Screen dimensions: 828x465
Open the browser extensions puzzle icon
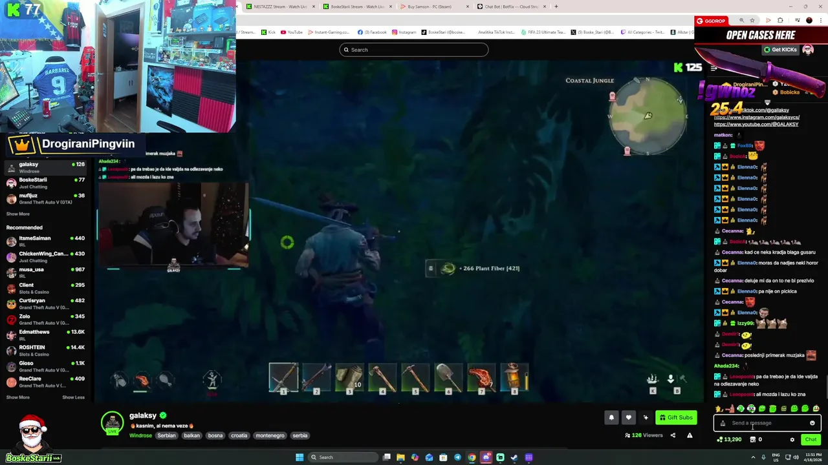(x=780, y=21)
